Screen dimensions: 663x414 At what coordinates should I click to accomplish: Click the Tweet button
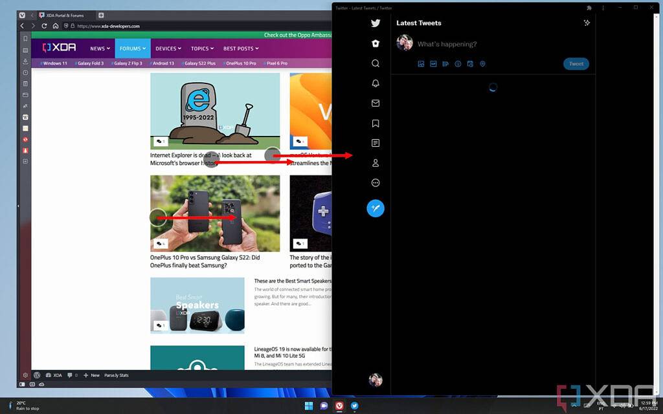(576, 64)
